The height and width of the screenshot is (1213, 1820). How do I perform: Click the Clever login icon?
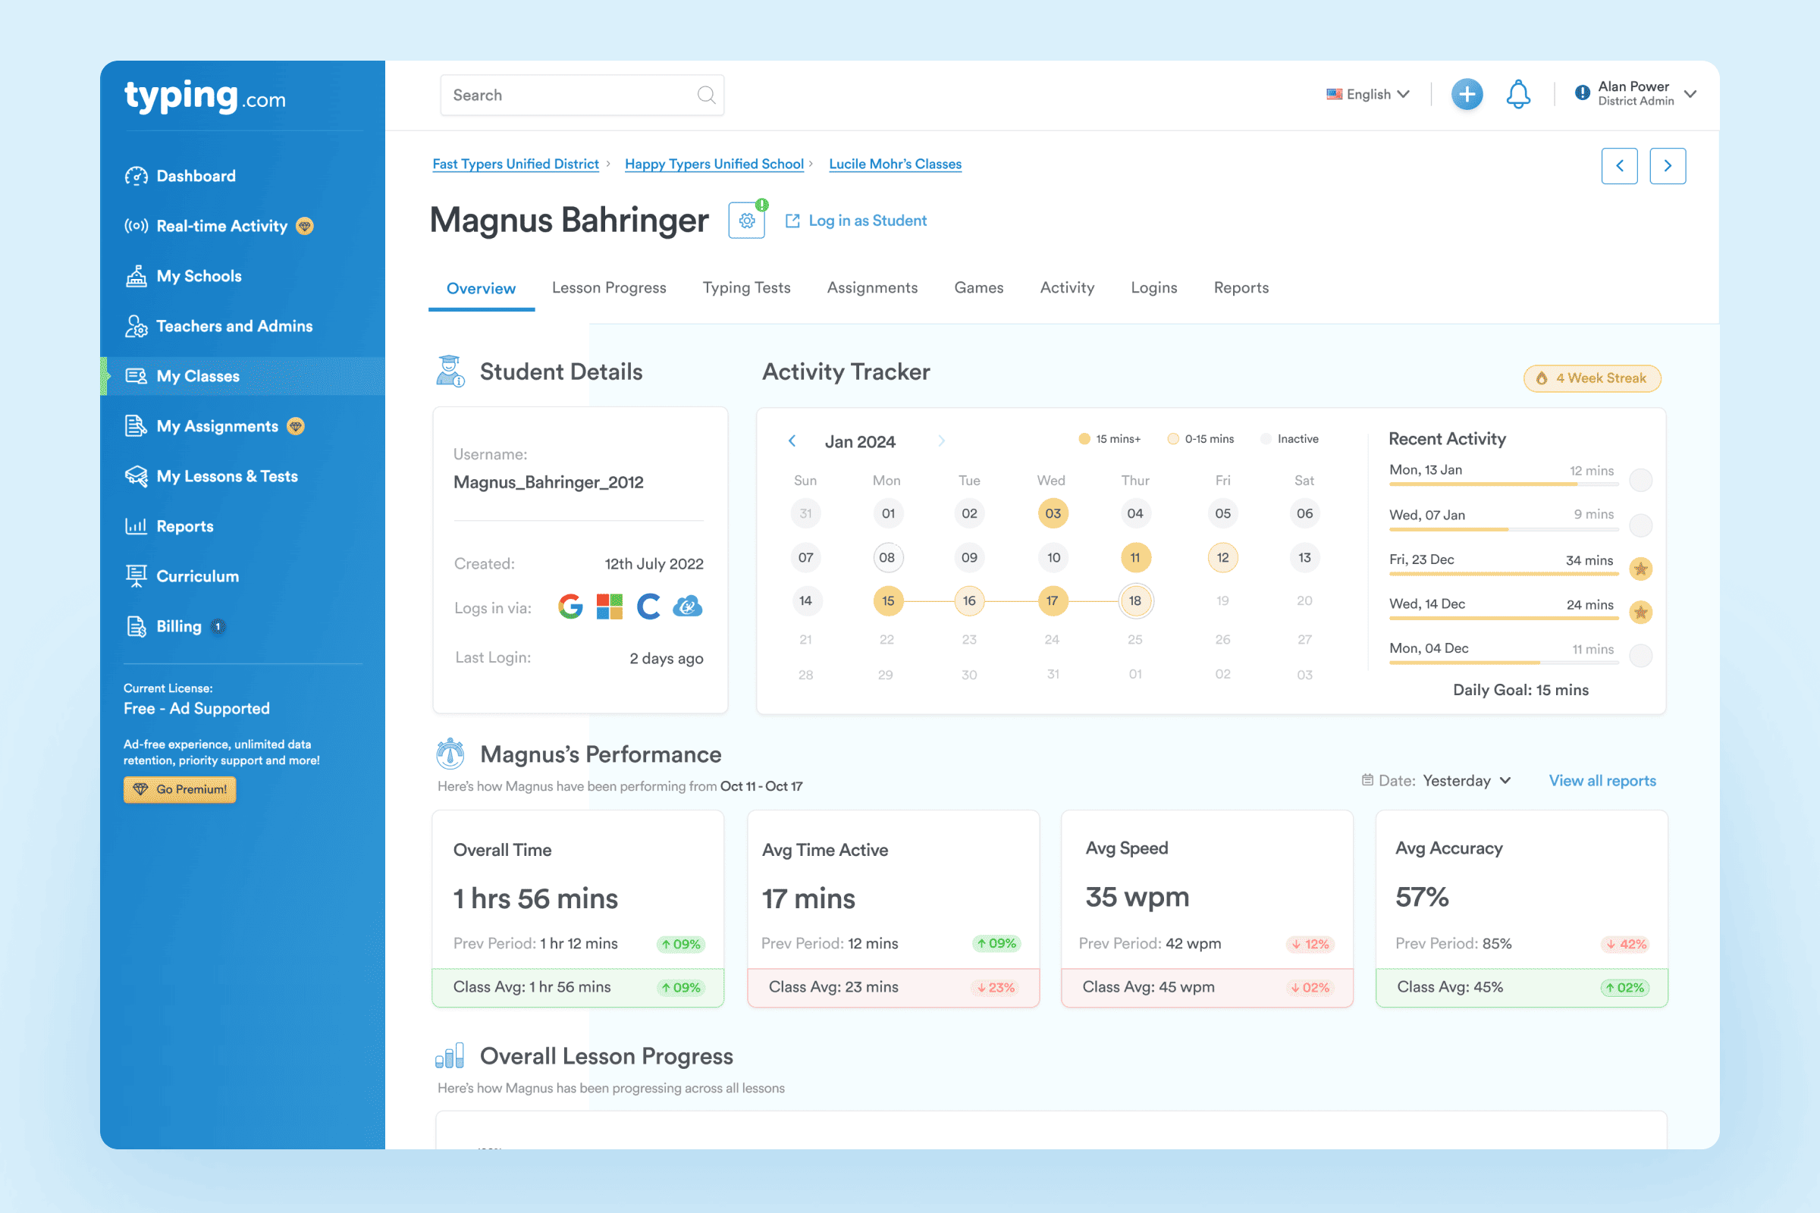(x=648, y=606)
